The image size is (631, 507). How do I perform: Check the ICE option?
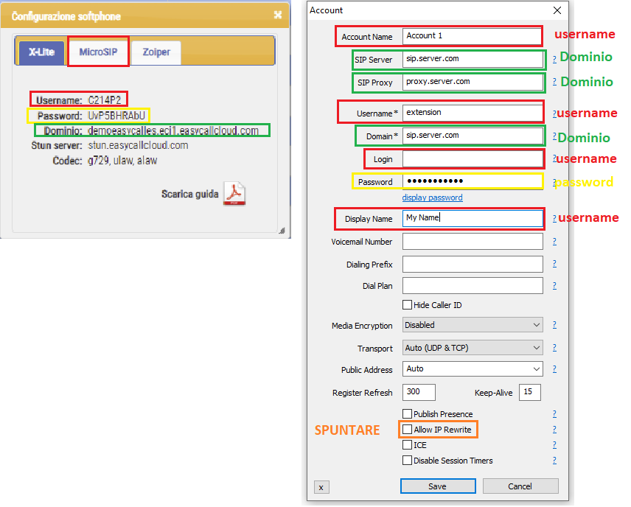(407, 444)
